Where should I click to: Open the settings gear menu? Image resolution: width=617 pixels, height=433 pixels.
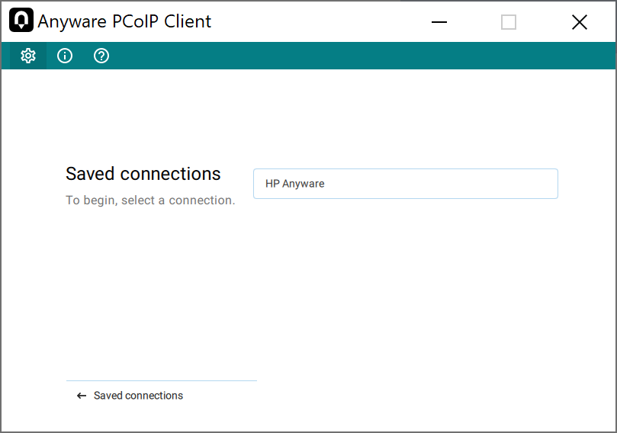pos(28,56)
